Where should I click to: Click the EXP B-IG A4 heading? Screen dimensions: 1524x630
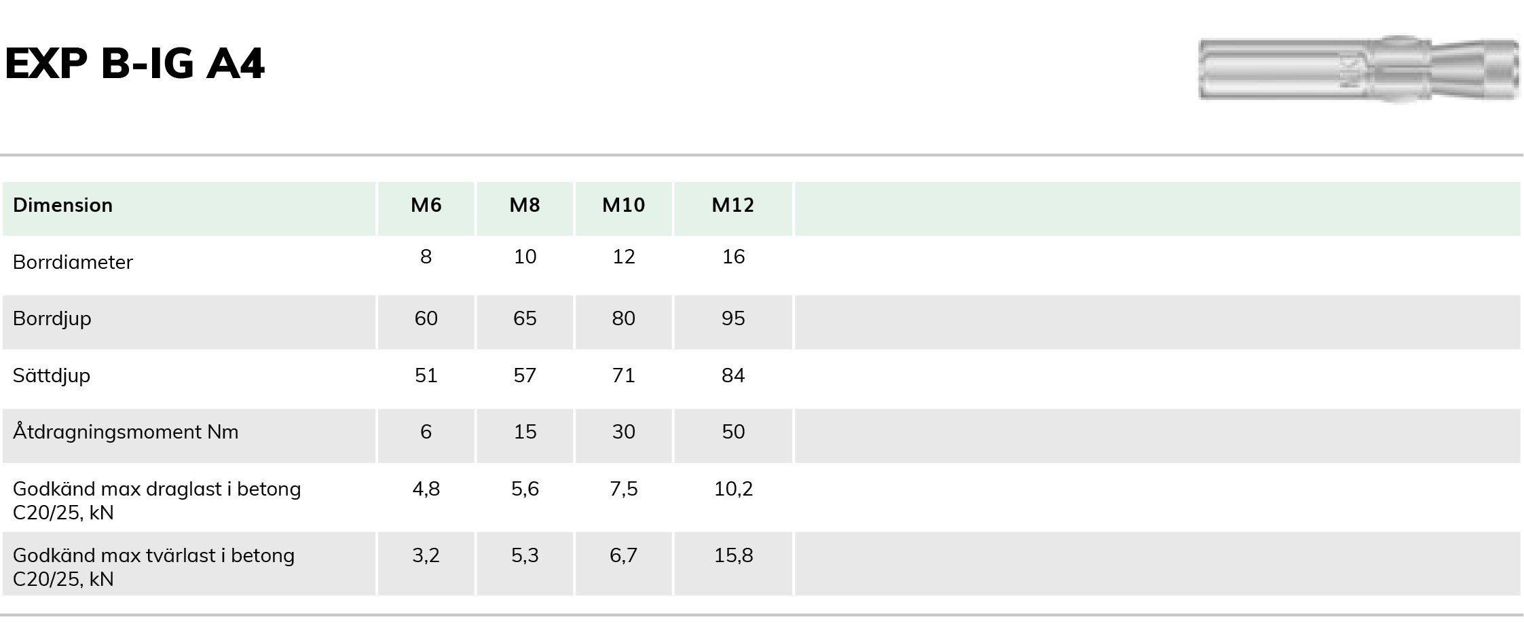[x=134, y=64]
